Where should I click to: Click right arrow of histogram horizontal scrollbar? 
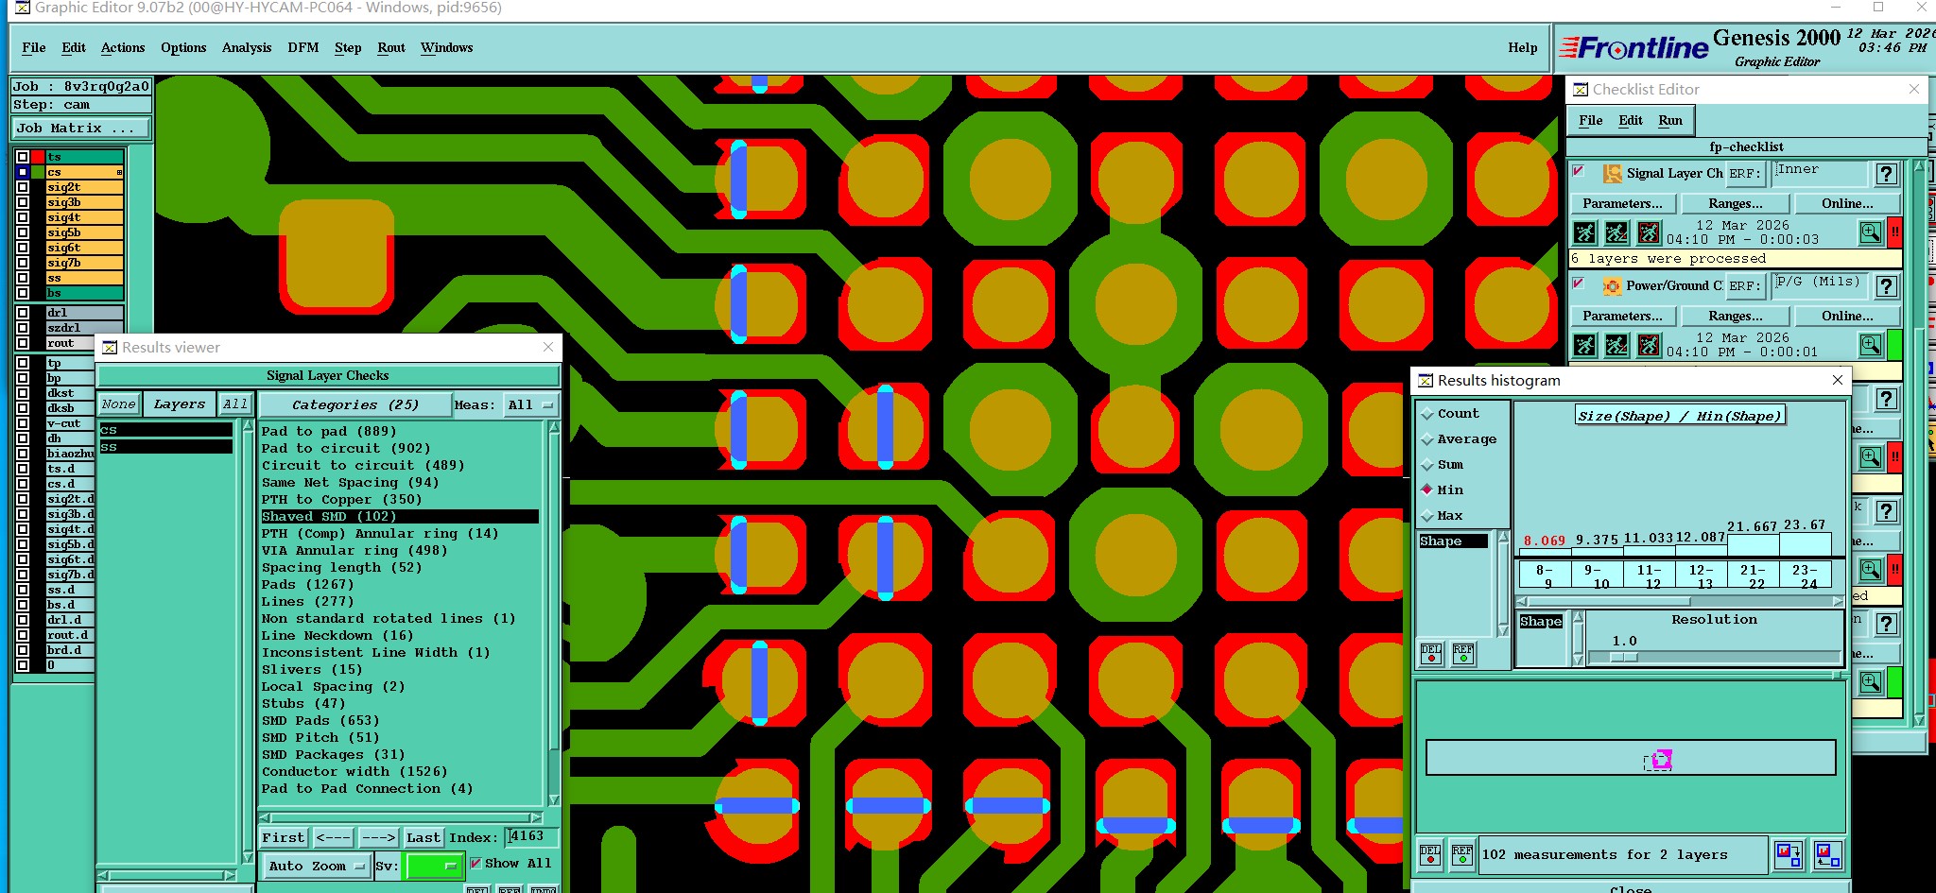(1837, 601)
